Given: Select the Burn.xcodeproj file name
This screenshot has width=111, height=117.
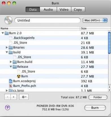Looking at the screenshot, I should (x=24, y=81).
